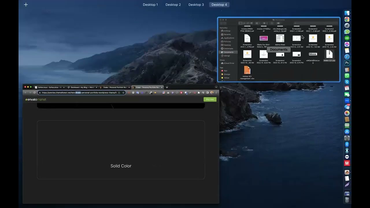Screen dimensions: 370x208
Task: Switch to Desktop 2
Action: tap(173, 5)
